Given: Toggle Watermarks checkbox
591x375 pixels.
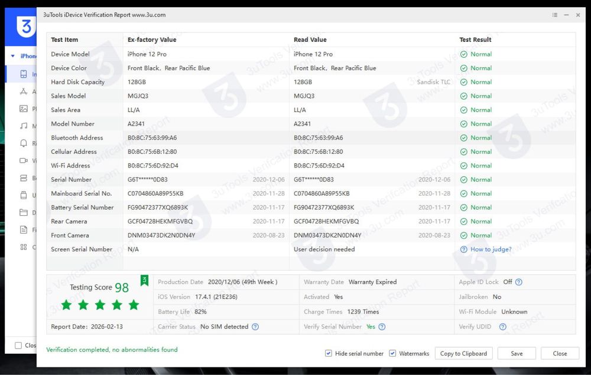Looking at the screenshot, I should pos(392,354).
